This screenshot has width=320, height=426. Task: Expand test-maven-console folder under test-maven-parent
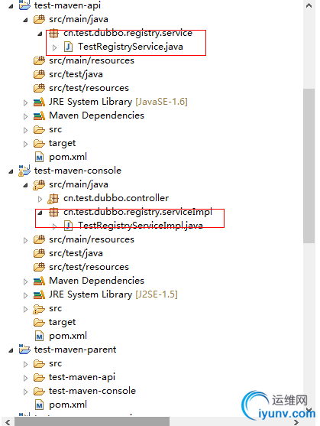coord(25,392)
